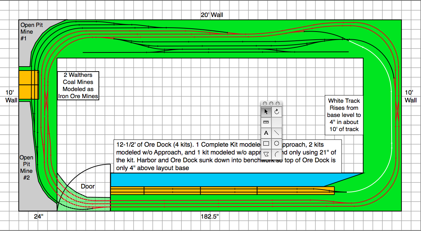Select the "White Track Rises" note box

click(343, 115)
